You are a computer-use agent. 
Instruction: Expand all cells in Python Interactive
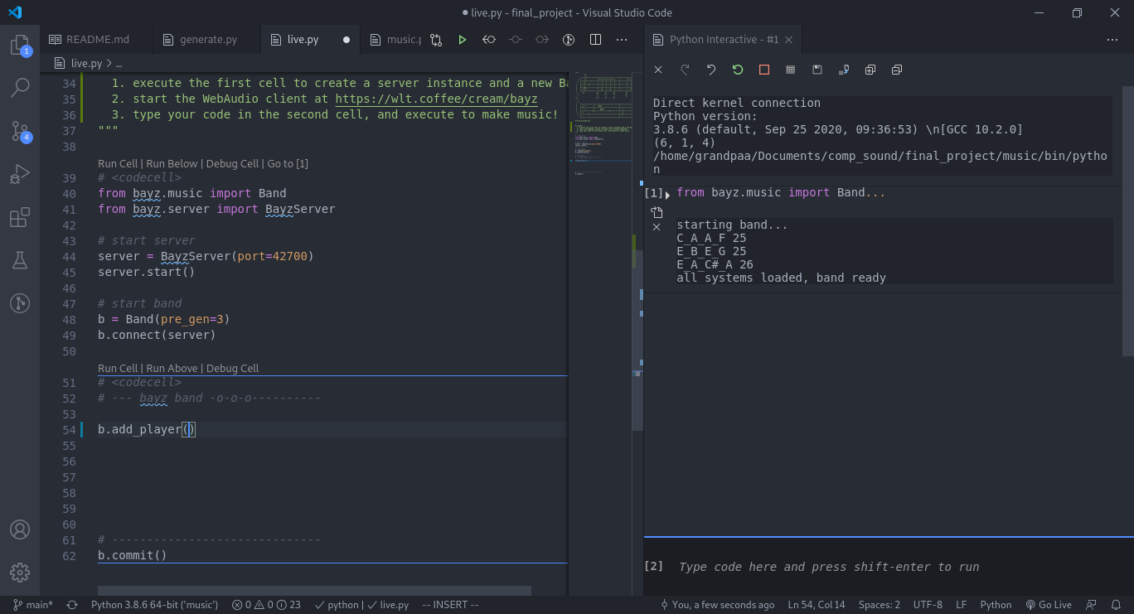(870, 70)
